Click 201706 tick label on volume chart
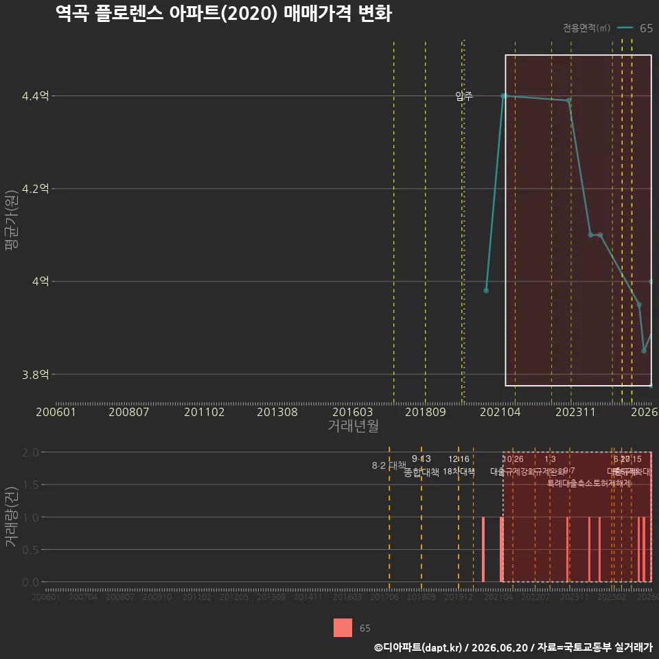This screenshot has width=659, height=659. pyautogui.click(x=384, y=597)
